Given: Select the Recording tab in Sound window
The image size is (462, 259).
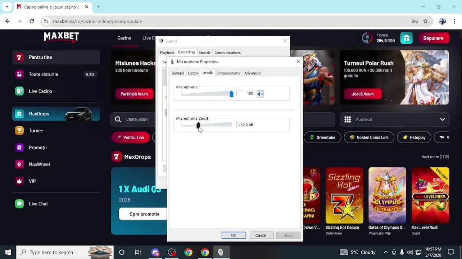Looking at the screenshot, I should (x=186, y=52).
